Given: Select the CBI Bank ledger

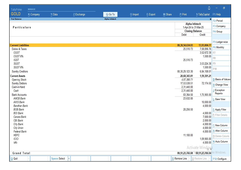Looking at the screenshot, I should [111, 120].
